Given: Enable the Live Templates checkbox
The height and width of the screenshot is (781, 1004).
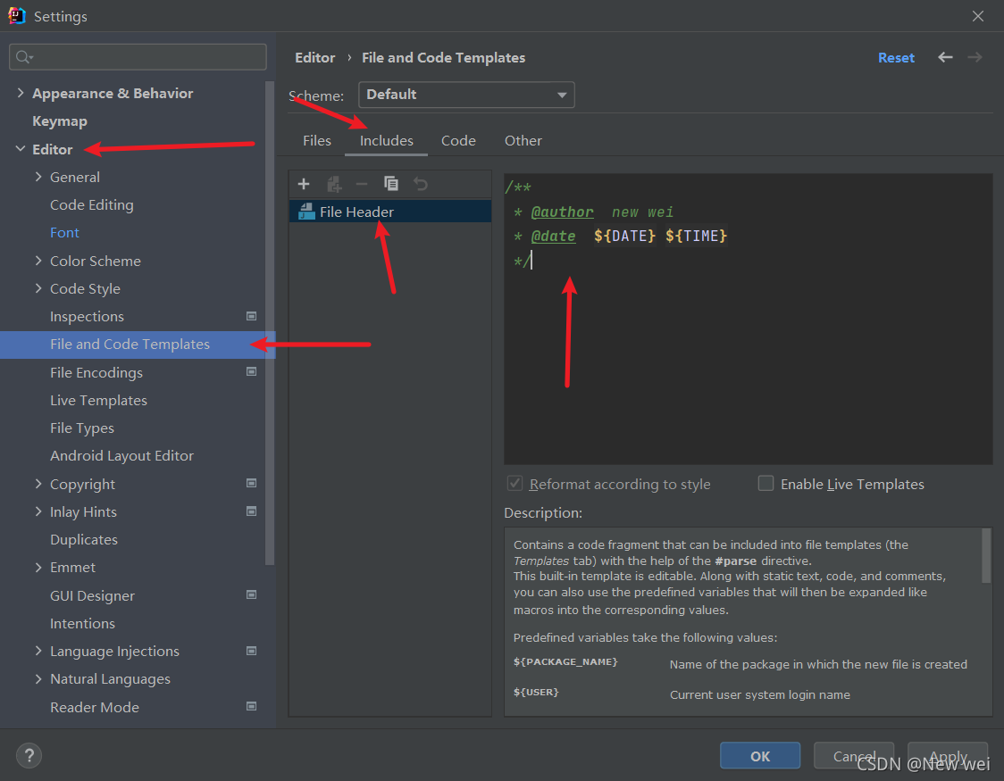Looking at the screenshot, I should pos(766,483).
